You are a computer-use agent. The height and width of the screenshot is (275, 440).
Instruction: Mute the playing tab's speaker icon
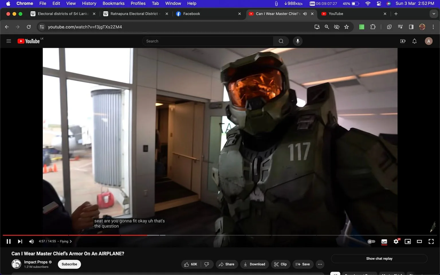305,14
